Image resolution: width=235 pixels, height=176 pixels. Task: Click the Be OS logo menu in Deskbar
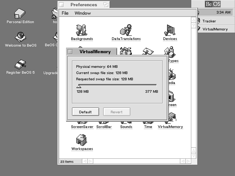(x=213, y=4)
